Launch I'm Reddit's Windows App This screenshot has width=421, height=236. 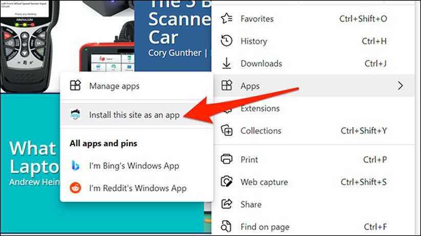pos(138,188)
